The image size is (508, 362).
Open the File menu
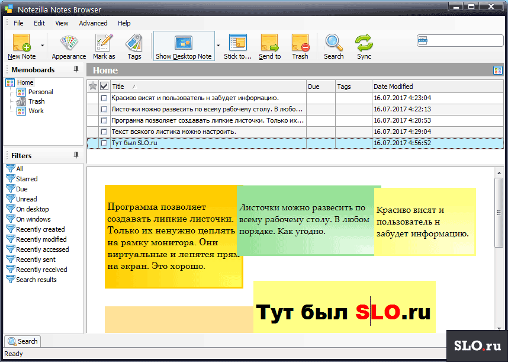coord(18,23)
